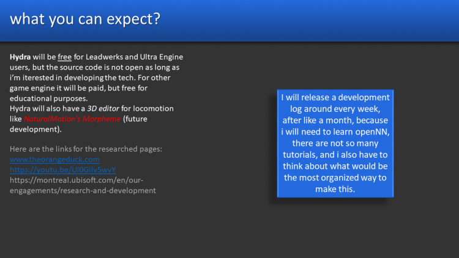Click the slide title "what you can expect?"
This screenshot has width=459, height=258.
86,19
